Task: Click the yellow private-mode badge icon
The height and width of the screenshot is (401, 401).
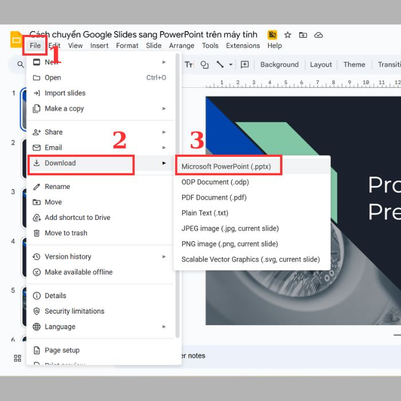Action: pos(272,35)
